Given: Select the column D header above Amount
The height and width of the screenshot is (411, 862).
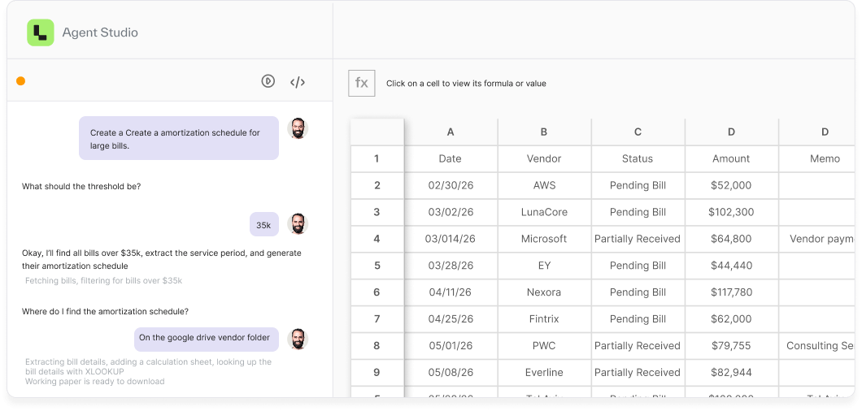Looking at the screenshot, I should (x=731, y=132).
